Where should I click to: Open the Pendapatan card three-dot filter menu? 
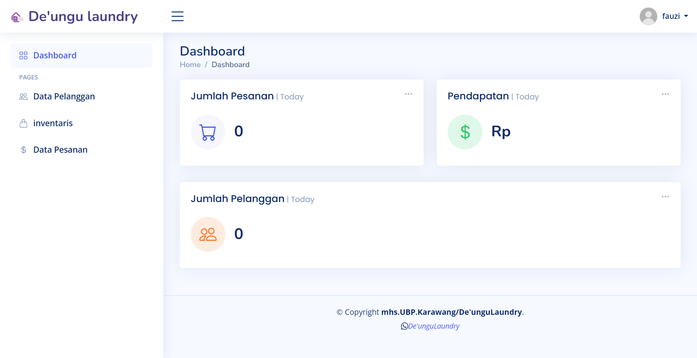coord(665,94)
